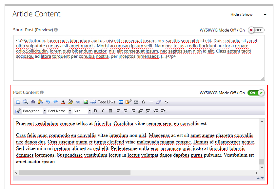Turn off WYSIWYG mode for Post Content
The image size is (278, 194).
click(x=256, y=93)
